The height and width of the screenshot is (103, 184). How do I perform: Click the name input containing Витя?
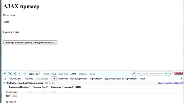click(x=16, y=22)
